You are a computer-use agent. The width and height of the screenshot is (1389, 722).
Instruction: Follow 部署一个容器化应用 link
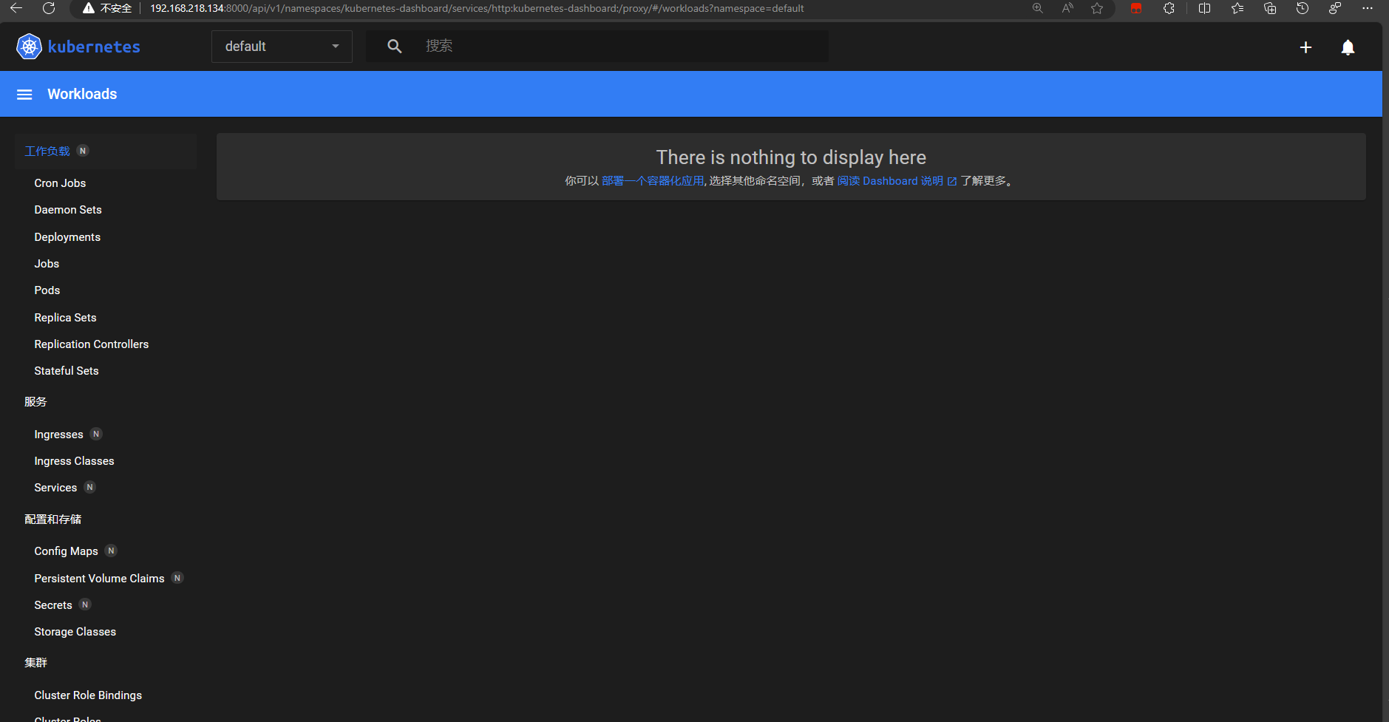[x=653, y=181]
